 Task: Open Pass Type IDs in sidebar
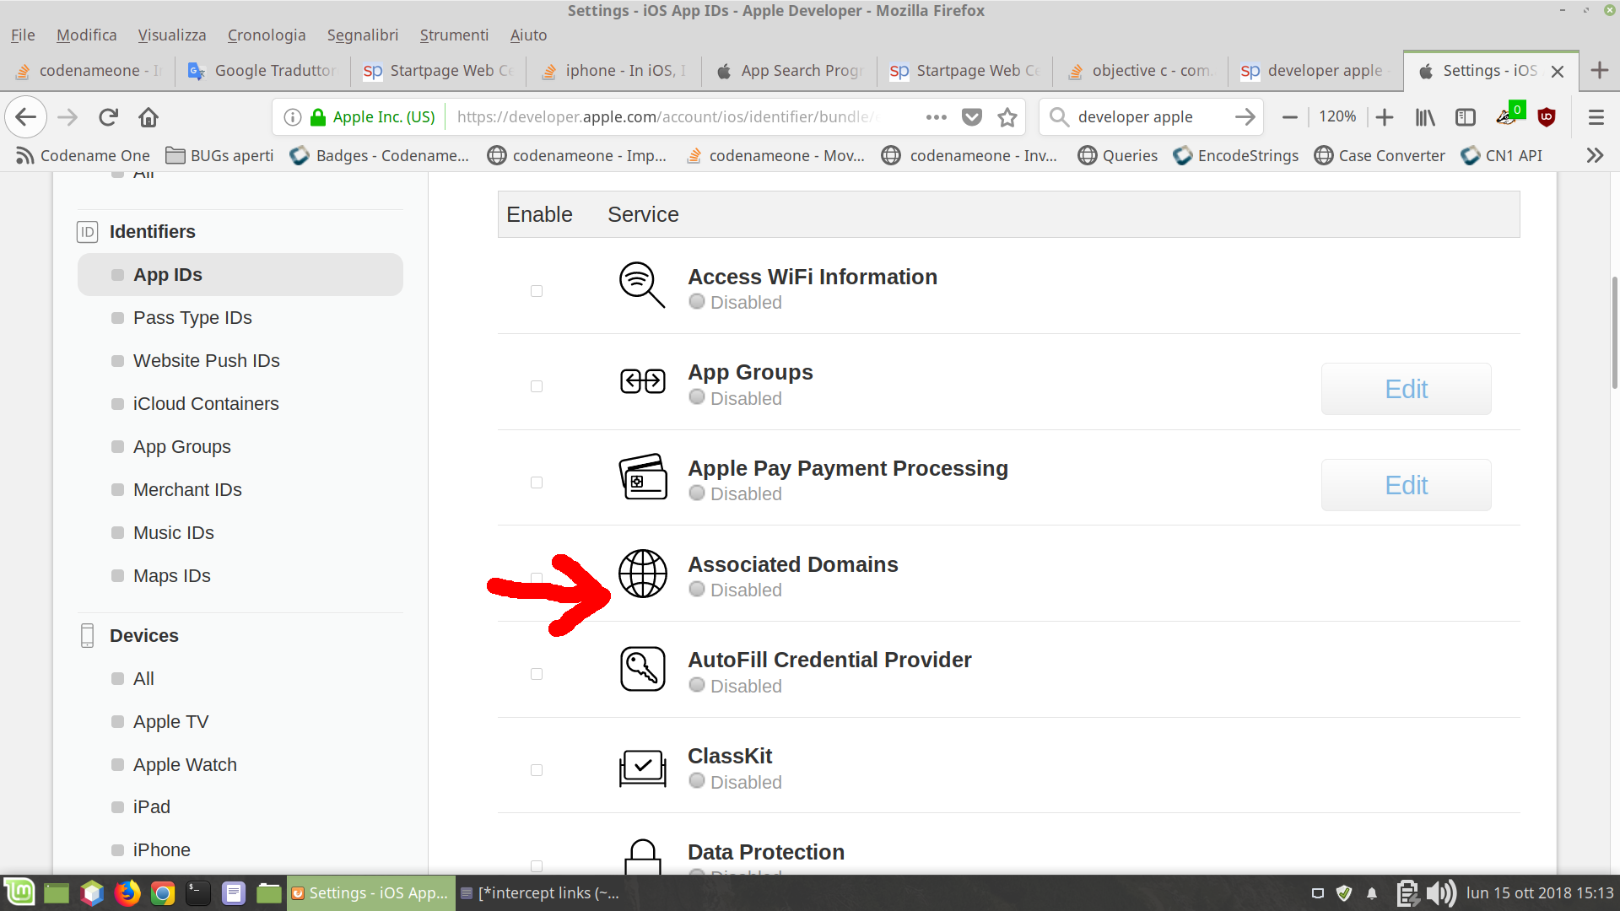click(192, 318)
